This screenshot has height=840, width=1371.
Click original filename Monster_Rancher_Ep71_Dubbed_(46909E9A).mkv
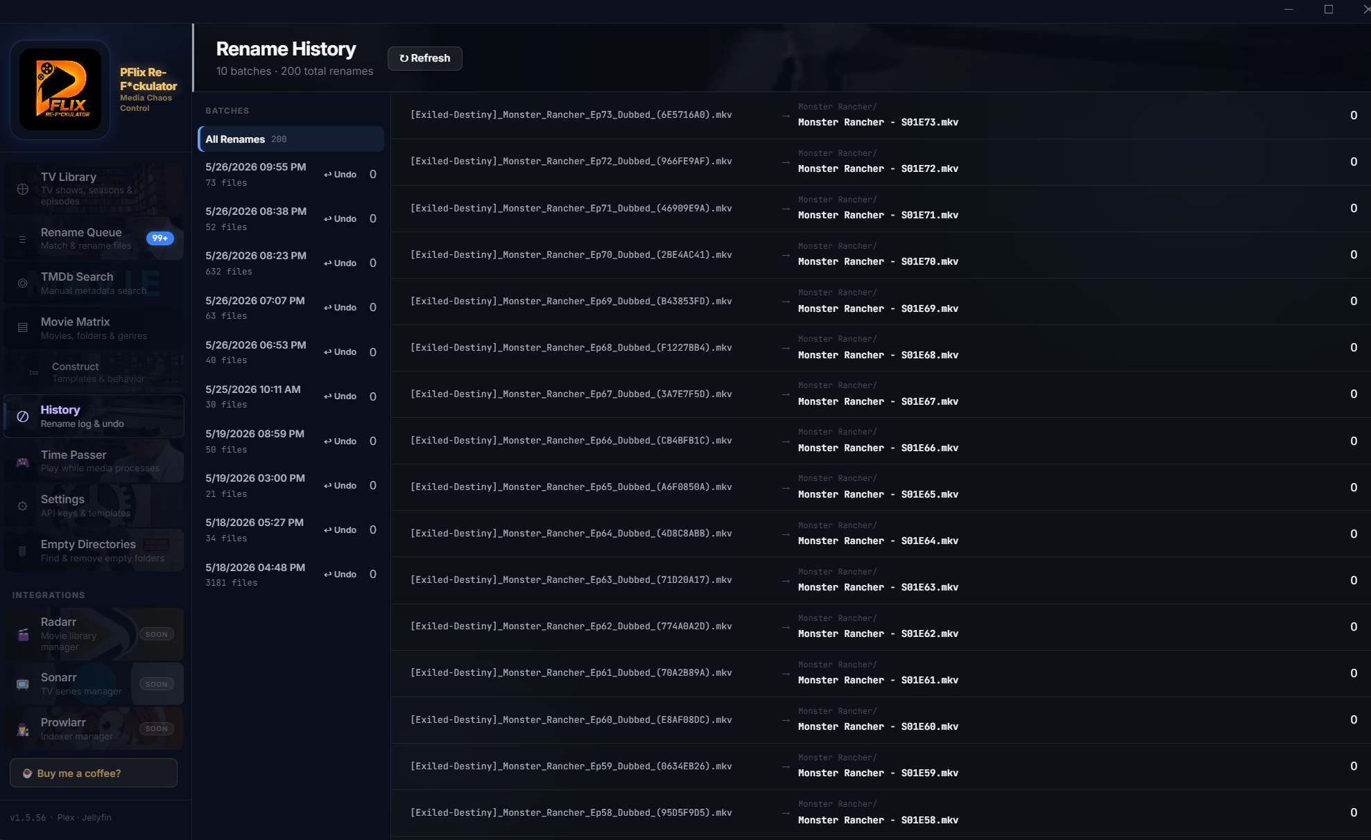pyautogui.click(x=571, y=208)
